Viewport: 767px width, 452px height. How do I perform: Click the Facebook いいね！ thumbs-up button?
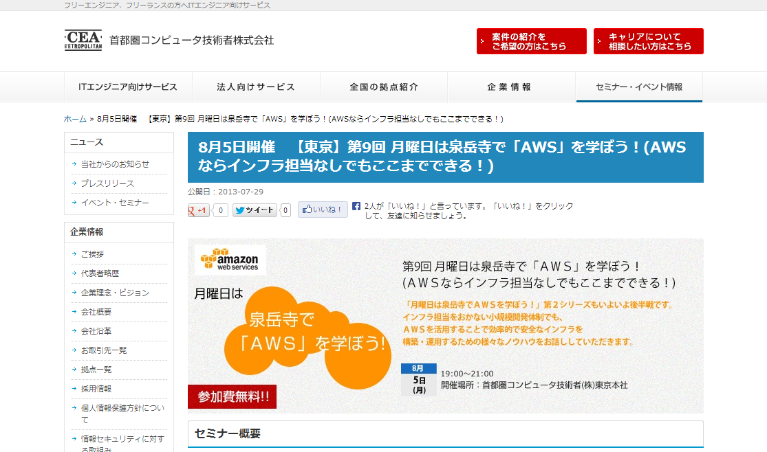[x=323, y=210]
